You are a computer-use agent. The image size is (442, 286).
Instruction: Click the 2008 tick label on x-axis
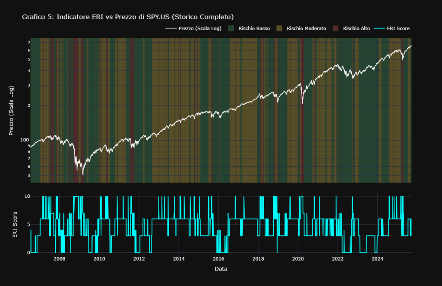coord(60,259)
